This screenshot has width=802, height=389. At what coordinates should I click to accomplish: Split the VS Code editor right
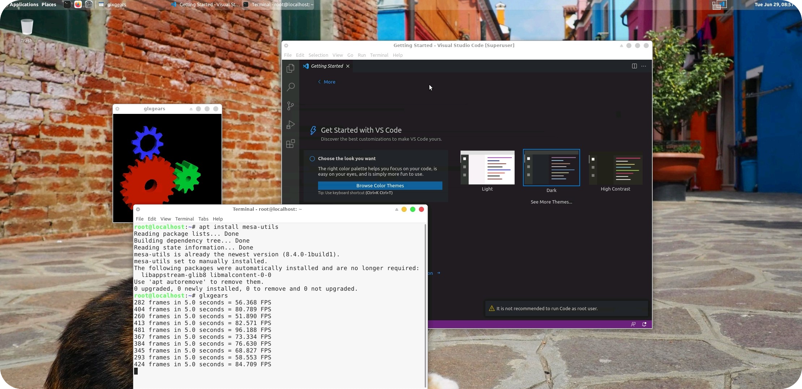(x=634, y=66)
